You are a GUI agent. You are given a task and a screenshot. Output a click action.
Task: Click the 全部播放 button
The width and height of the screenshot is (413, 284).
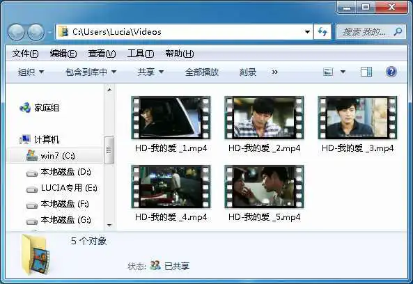202,72
